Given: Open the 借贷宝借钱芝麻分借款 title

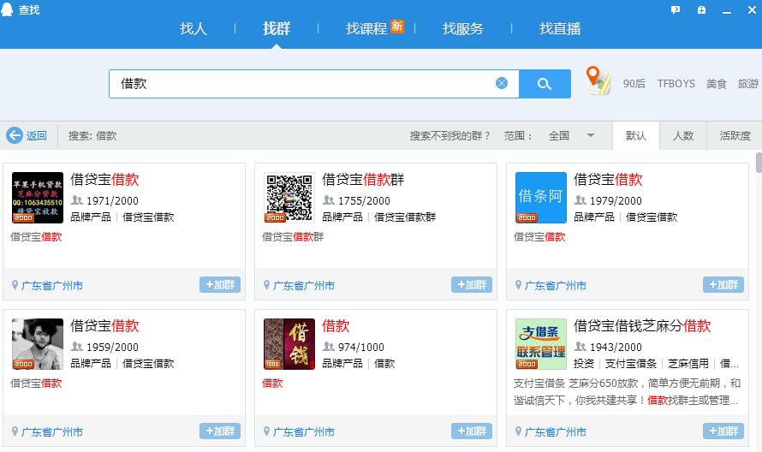Looking at the screenshot, I should (x=642, y=325).
